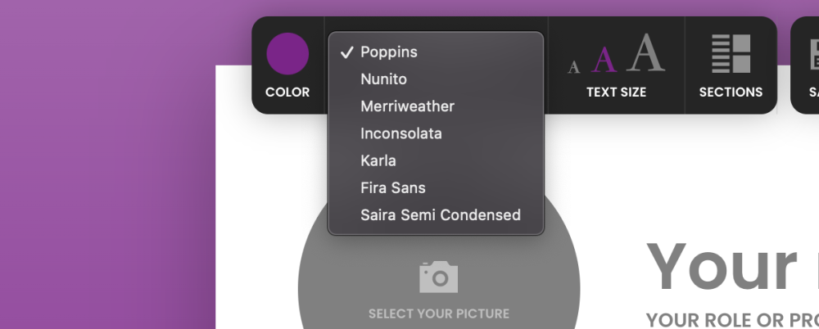
Task: Open the Sections layout icon
Action: (x=731, y=54)
